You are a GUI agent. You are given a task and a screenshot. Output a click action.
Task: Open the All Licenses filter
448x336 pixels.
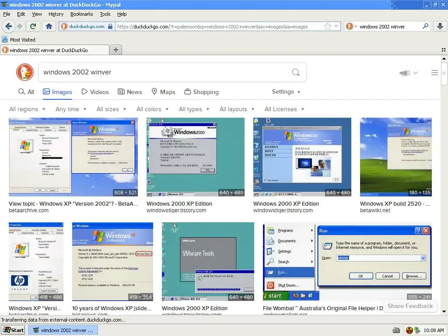click(284, 109)
